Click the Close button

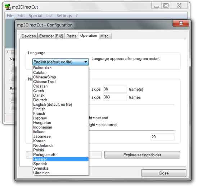[164, 173]
